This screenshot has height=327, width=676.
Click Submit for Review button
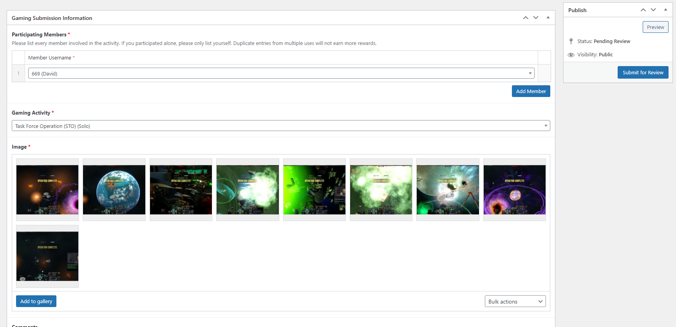pos(643,72)
